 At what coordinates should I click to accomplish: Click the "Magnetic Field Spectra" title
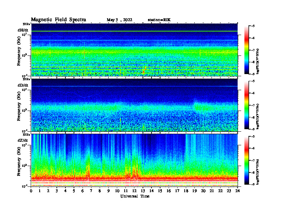point(59,20)
